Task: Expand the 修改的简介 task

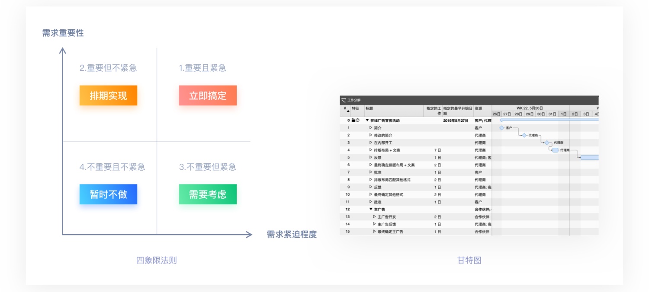Action: pyautogui.click(x=371, y=135)
